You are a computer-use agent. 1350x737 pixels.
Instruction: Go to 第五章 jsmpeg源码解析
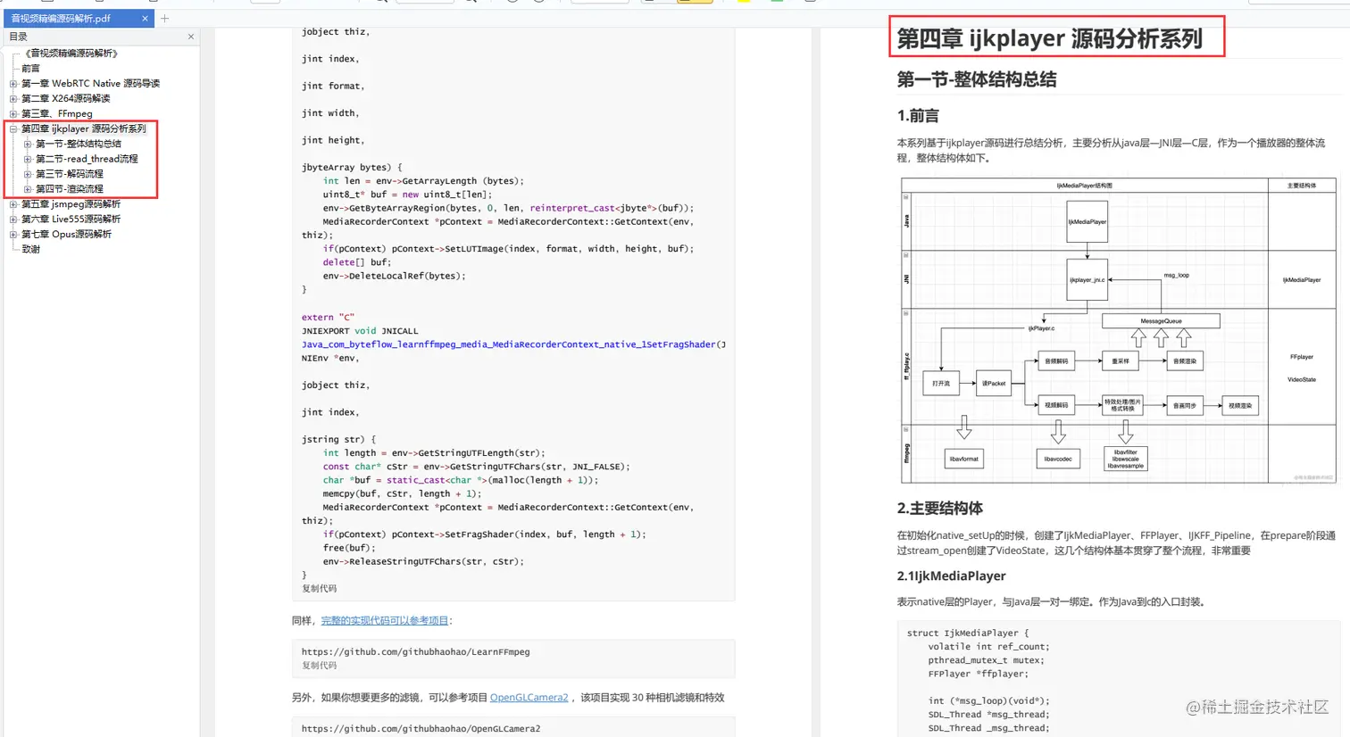[x=71, y=204]
